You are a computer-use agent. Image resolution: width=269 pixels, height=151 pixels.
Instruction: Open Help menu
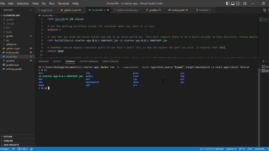coord(75,3)
